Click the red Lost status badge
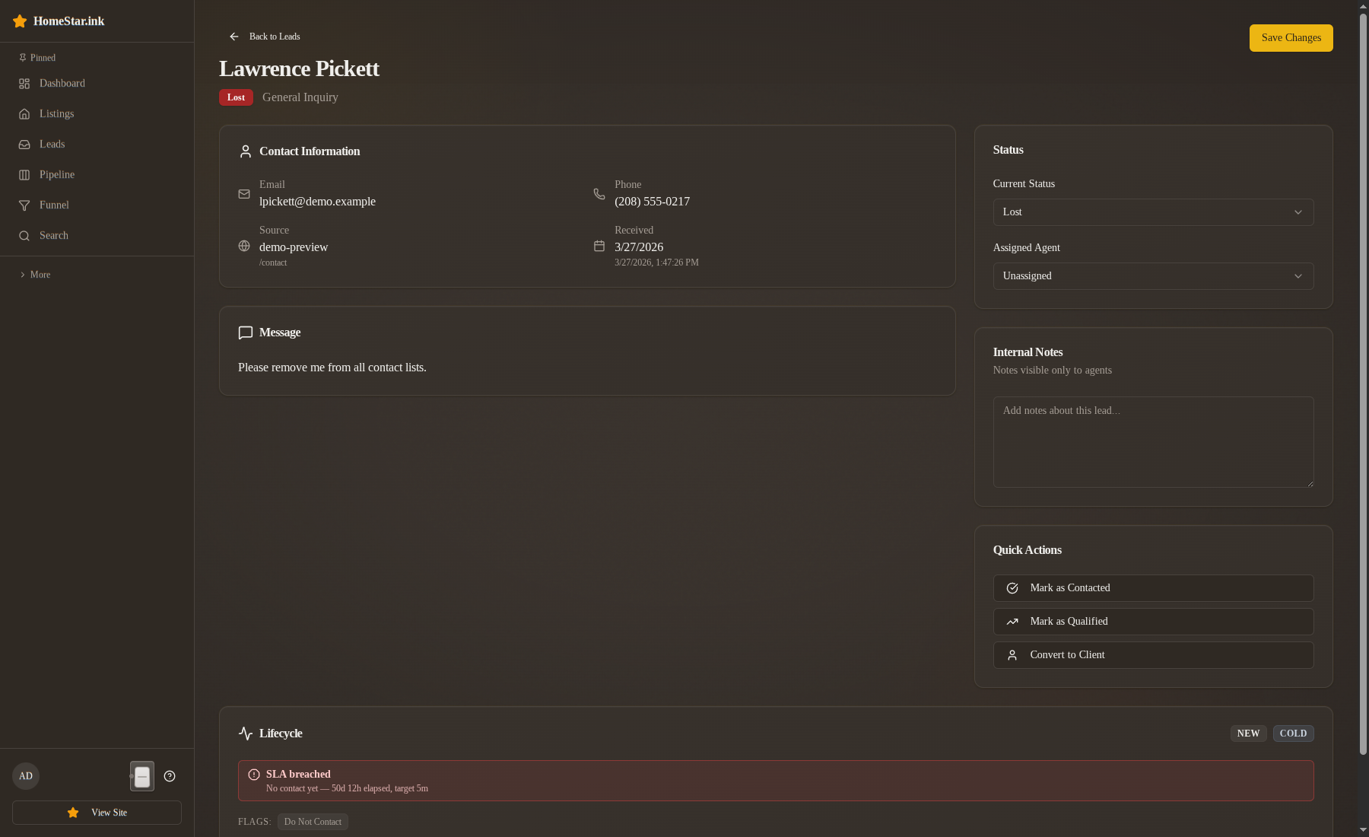The width and height of the screenshot is (1369, 837). 236,97
